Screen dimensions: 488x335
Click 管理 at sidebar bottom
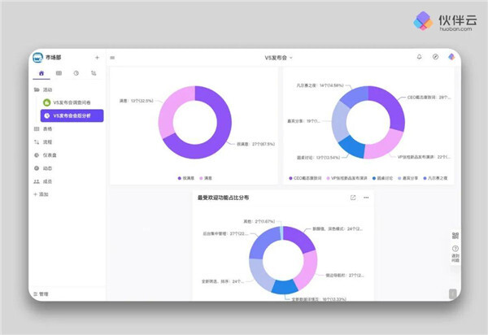click(44, 294)
